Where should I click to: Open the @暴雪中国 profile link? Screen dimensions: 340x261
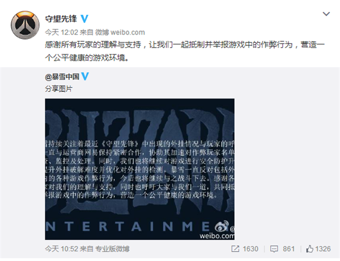(x=62, y=76)
